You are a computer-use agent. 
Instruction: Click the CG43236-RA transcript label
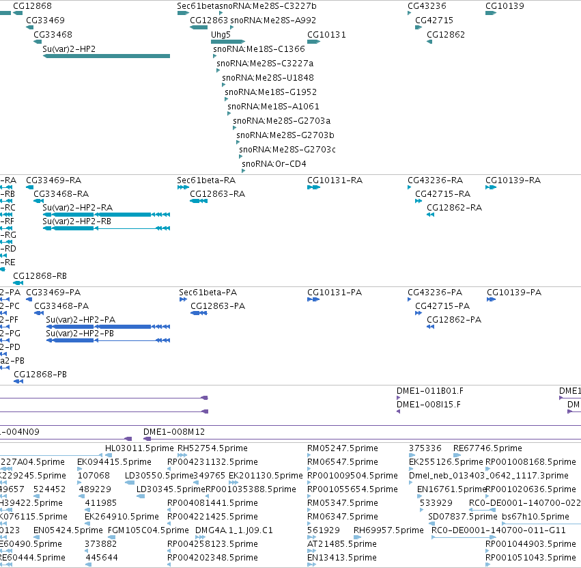436,180
